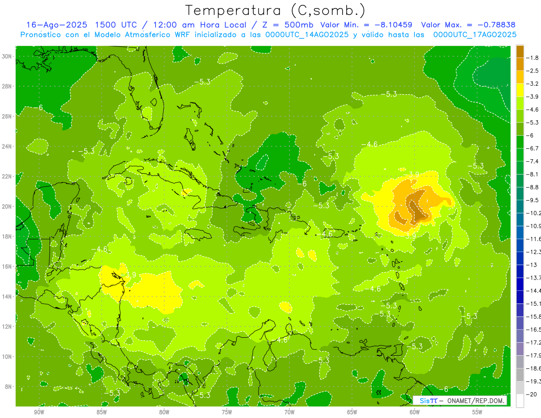Click the 16N latitude axis label
Image resolution: width=541 pixels, height=418 pixels.
7,266
